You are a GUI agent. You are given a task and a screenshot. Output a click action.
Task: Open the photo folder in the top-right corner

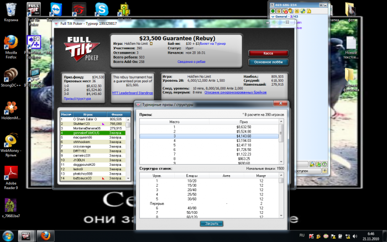(x=351, y=12)
